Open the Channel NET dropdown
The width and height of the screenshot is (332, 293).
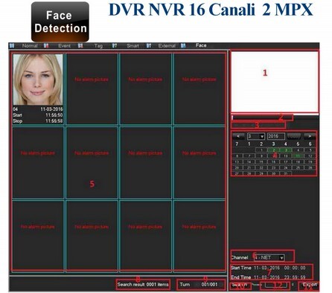click(x=269, y=257)
